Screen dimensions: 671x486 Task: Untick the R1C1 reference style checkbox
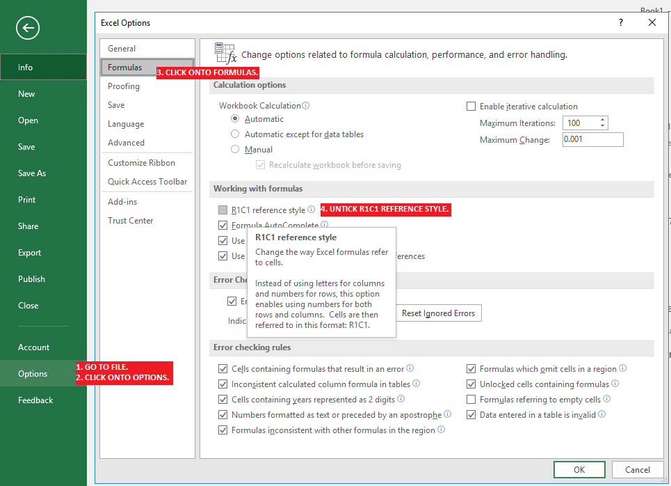click(223, 210)
